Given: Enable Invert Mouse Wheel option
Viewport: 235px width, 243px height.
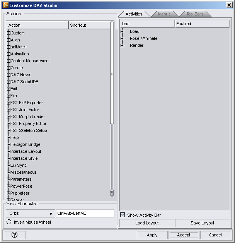Looking at the screenshot, I should point(9,222).
